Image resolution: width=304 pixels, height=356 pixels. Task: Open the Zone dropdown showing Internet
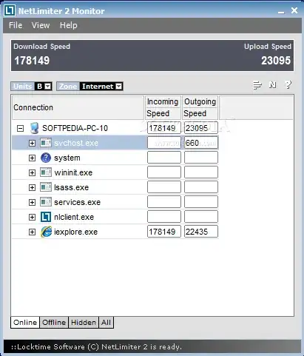coord(101,87)
